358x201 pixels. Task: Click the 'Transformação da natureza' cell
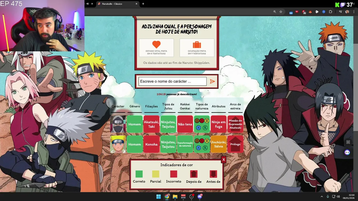pyautogui.click(x=185, y=144)
